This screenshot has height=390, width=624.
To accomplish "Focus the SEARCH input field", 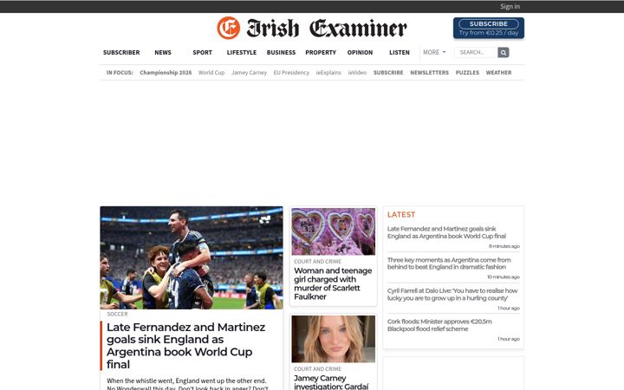I will (x=476, y=53).
